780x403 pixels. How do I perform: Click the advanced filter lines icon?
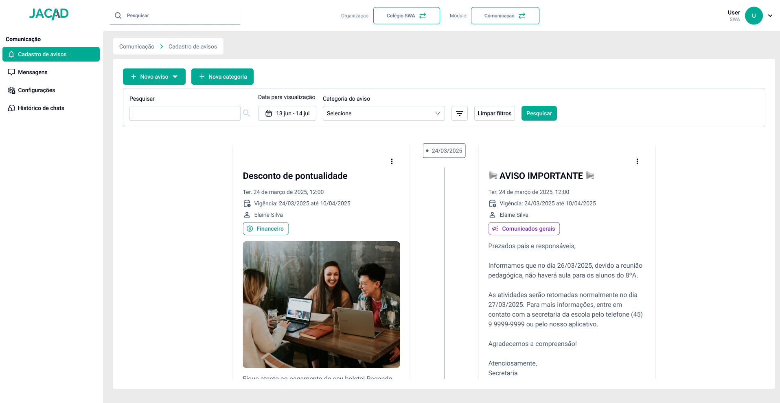click(459, 113)
